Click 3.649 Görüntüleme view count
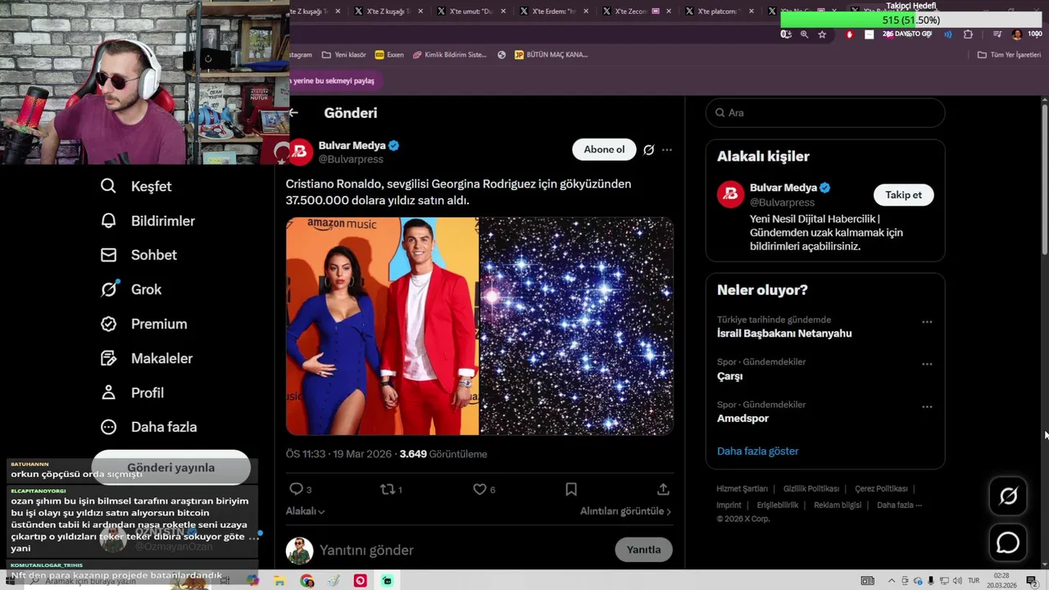This screenshot has width=1049, height=590. click(443, 454)
